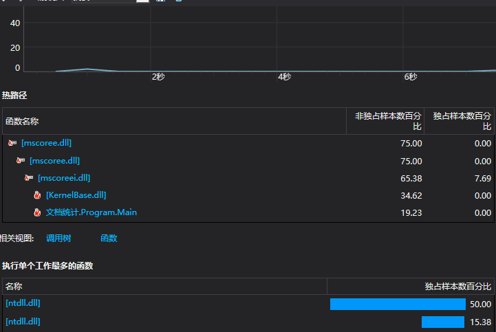Open the [ntdll.dll] entry with 50.00 percent
Viewport: 496px width, 332px height.
tap(23, 303)
